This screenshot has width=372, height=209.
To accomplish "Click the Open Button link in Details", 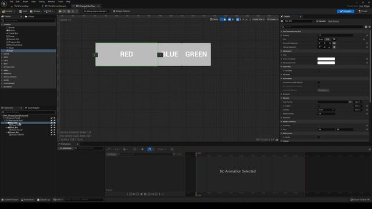I will pyautogui.click(x=333, y=21).
